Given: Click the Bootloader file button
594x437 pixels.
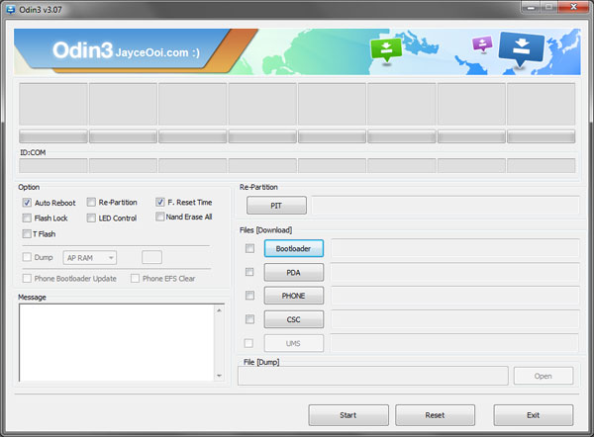Looking at the screenshot, I should [x=294, y=248].
